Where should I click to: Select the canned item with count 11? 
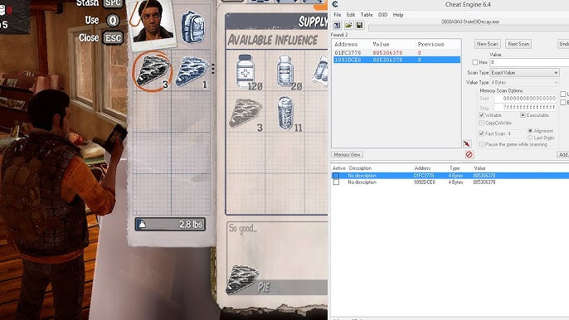point(285,114)
